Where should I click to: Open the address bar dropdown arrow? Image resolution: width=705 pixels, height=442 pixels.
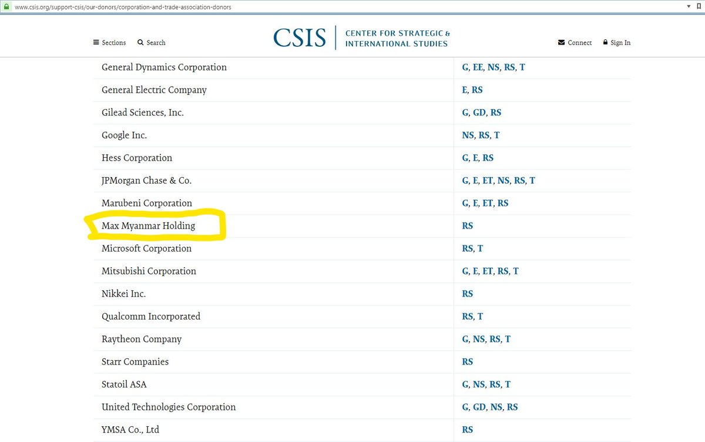(689, 6)
